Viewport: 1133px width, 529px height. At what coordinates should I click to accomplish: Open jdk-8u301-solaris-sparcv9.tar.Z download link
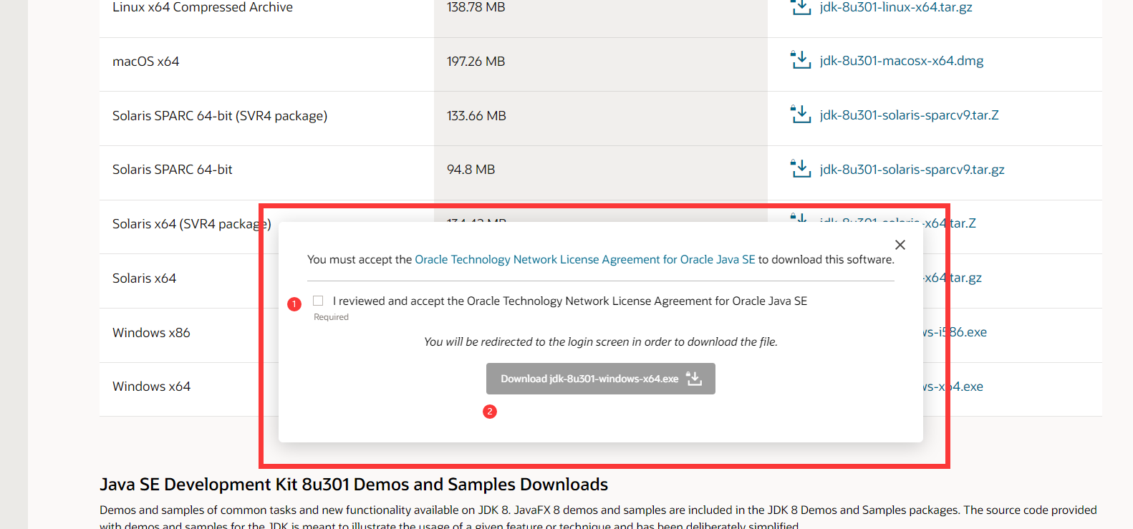click(x=910, y=115)
